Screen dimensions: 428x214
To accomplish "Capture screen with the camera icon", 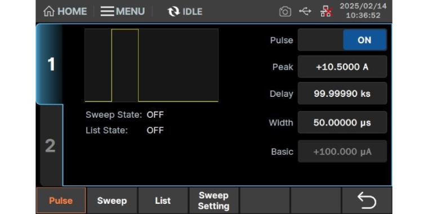I will [x=285, y=12].
